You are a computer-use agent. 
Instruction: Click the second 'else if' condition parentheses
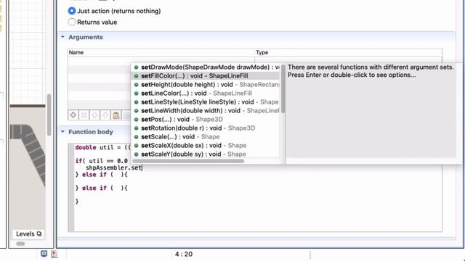pos(118,188)
